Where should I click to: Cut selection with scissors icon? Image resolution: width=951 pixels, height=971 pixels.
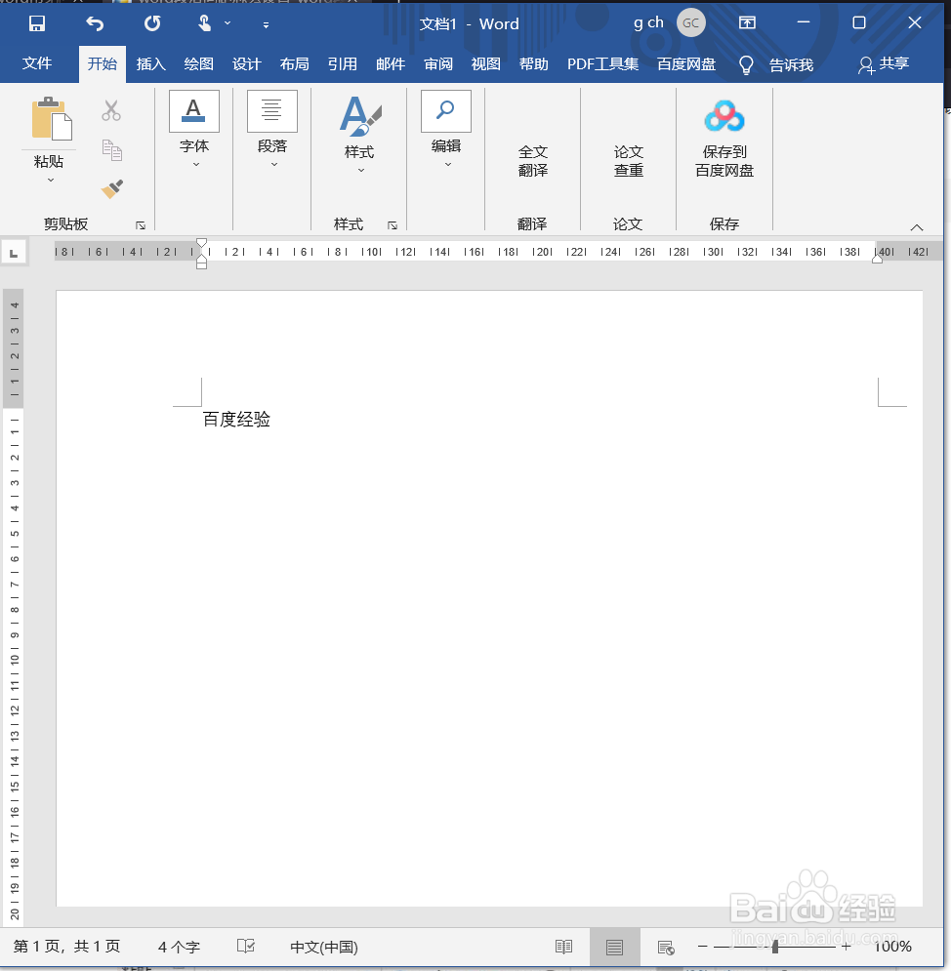pyautogui.click(x=111, y=111)
